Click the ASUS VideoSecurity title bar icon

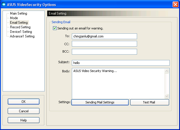[x=4, y=5]
